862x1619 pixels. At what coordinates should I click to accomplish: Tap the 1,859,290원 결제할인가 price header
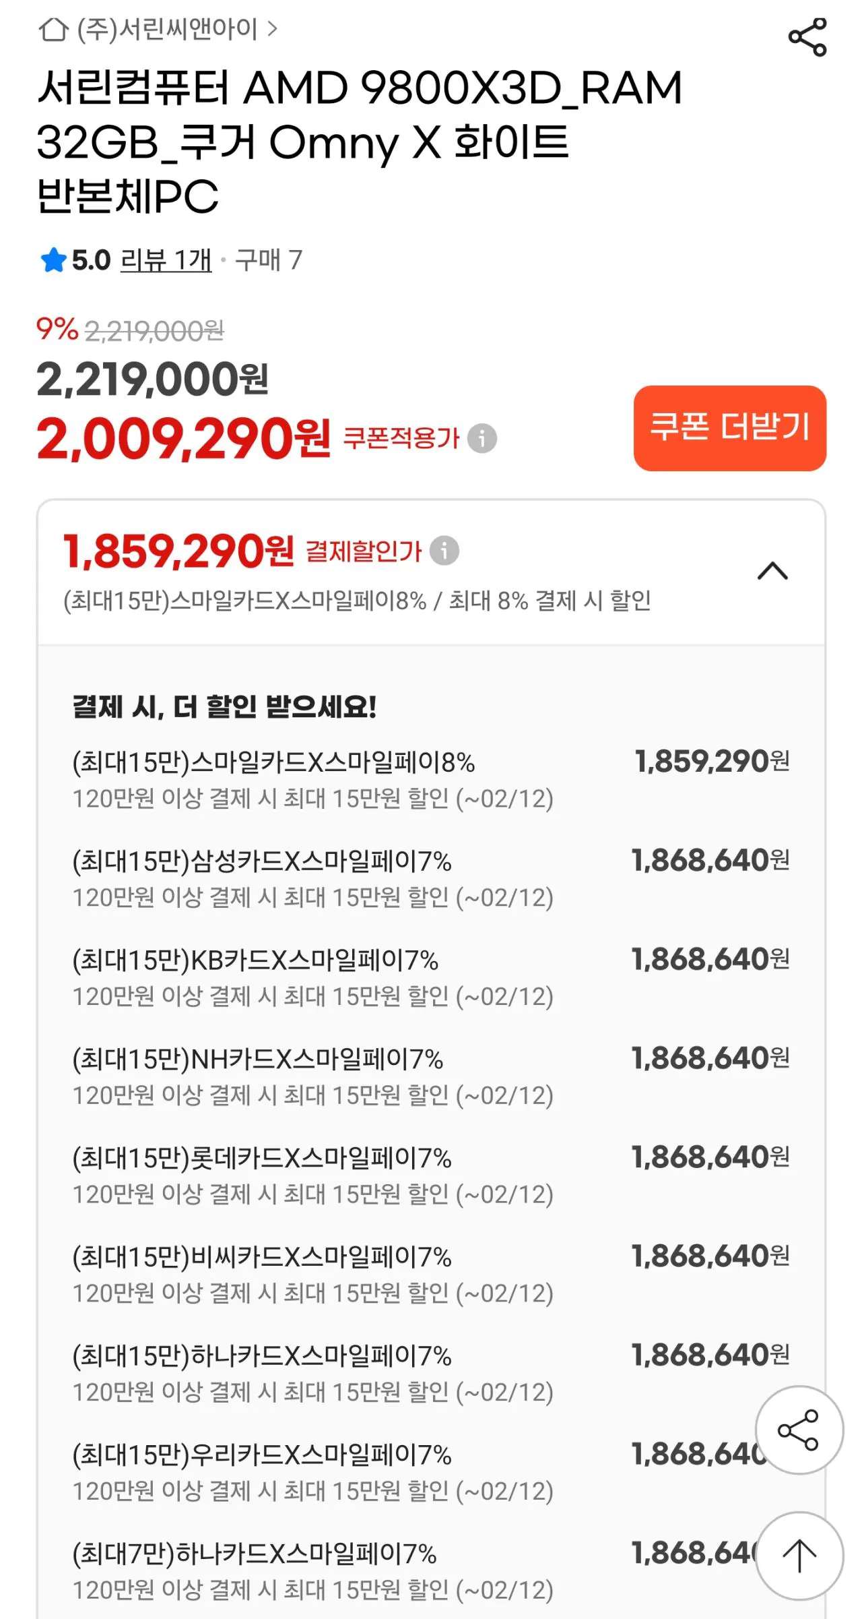click(178, 551)
